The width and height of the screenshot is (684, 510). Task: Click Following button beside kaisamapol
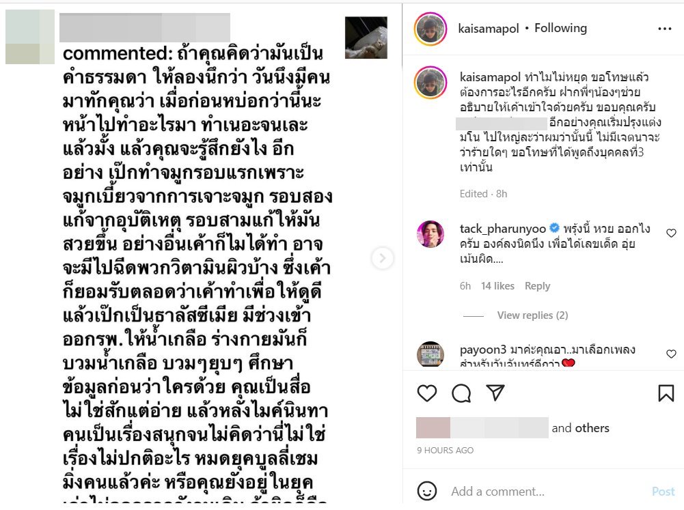click(x=560, y=28)
